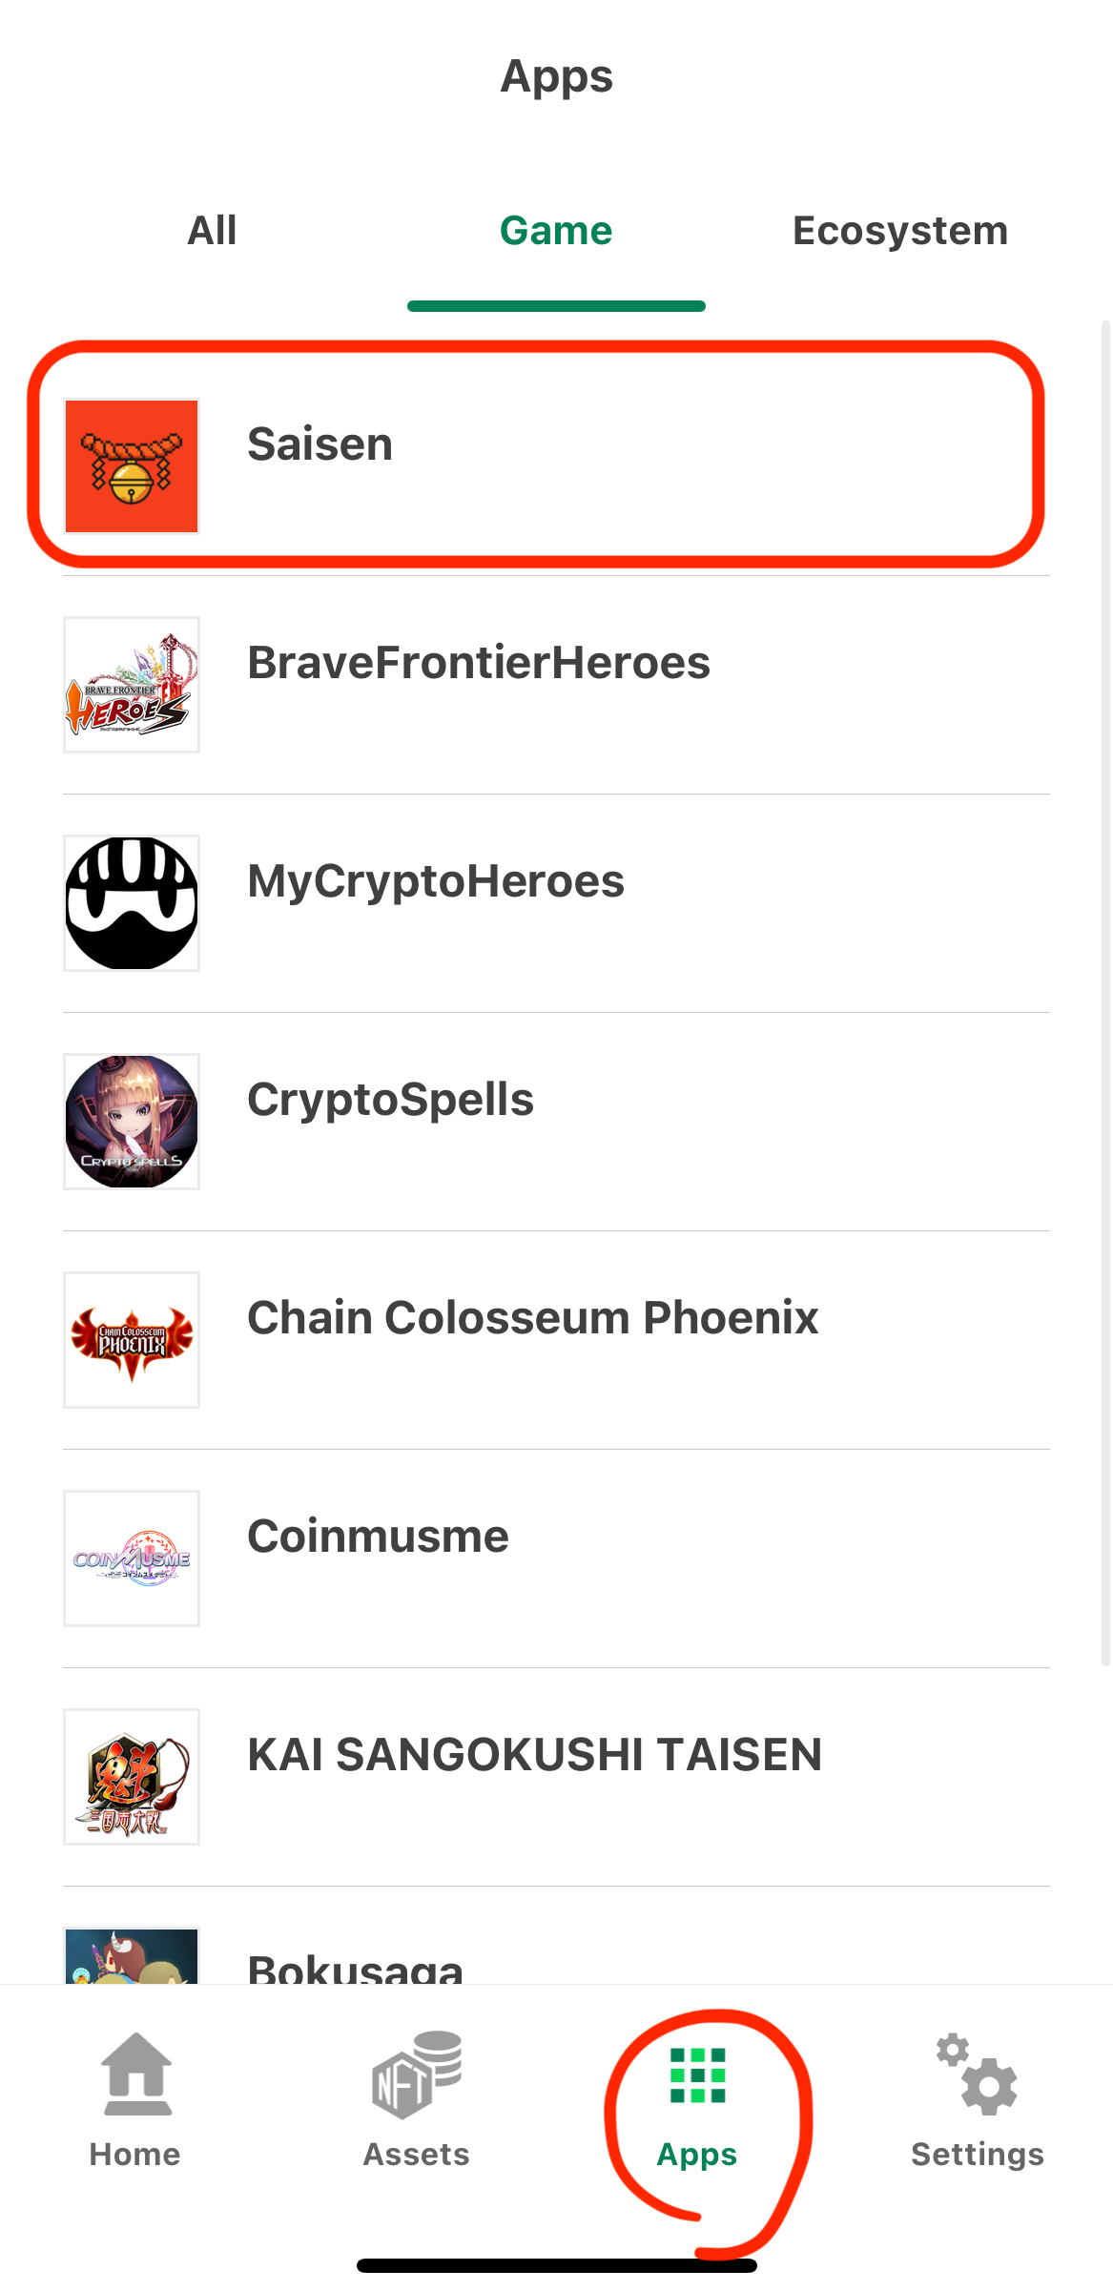This screenshot has width=1113, height=2291.
Task: Click the vertical scrollbar on right edge
Action: [x=1105, y=992]
